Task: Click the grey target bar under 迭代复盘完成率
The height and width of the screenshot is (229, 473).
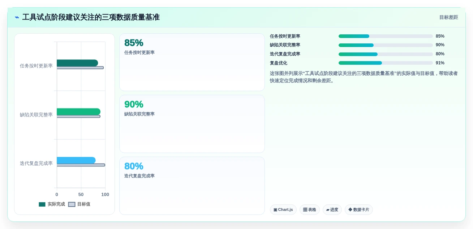Action: (81, 165)
